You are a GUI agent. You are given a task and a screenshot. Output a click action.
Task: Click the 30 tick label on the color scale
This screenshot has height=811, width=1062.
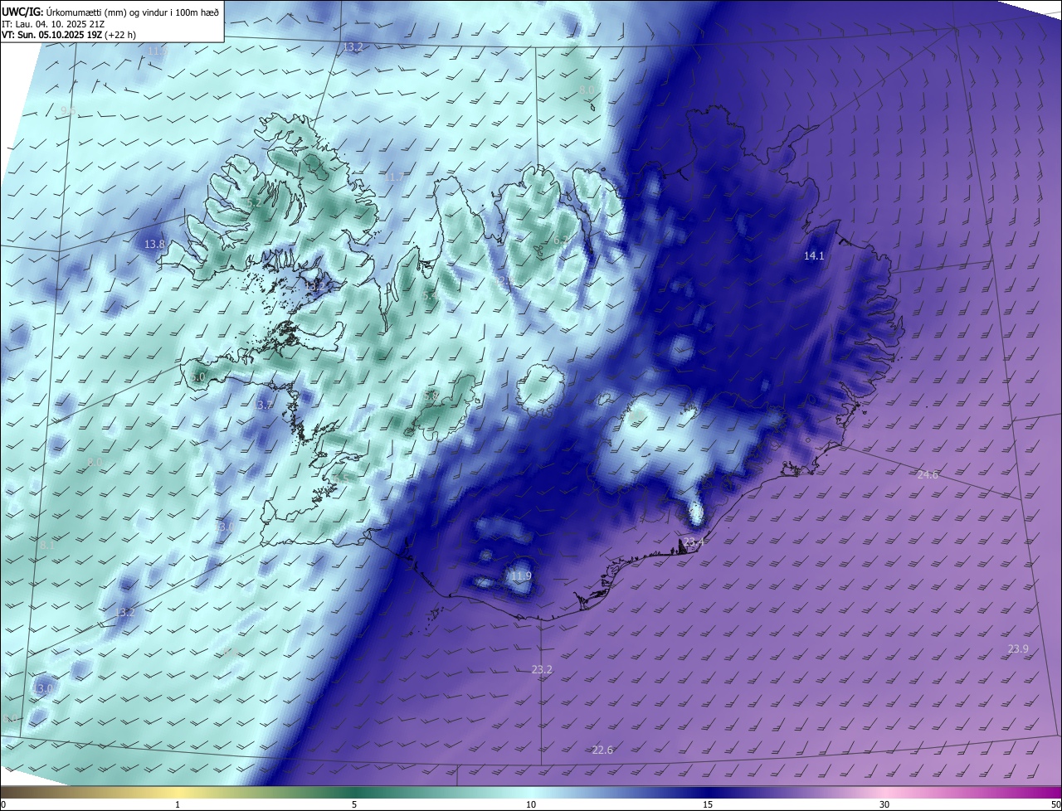[x=884, y=804]
